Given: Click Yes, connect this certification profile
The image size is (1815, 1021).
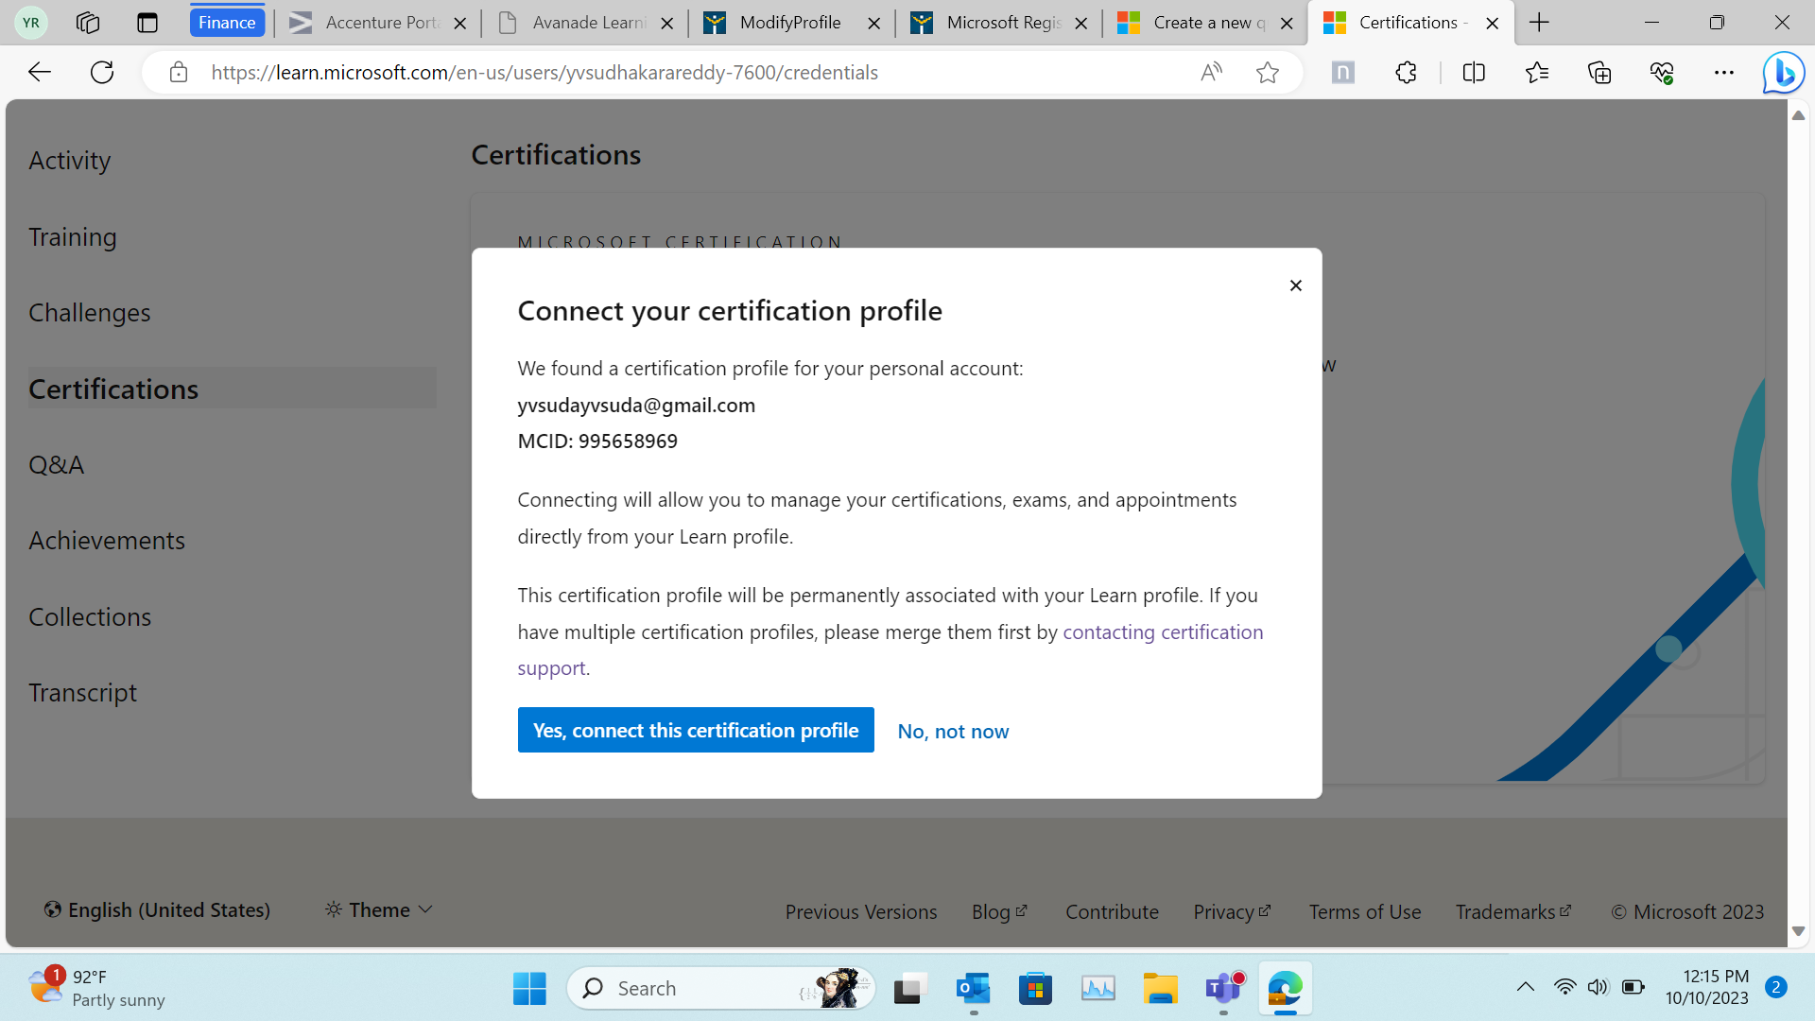Looking at the screenshot, I should [x=695, y=730].
